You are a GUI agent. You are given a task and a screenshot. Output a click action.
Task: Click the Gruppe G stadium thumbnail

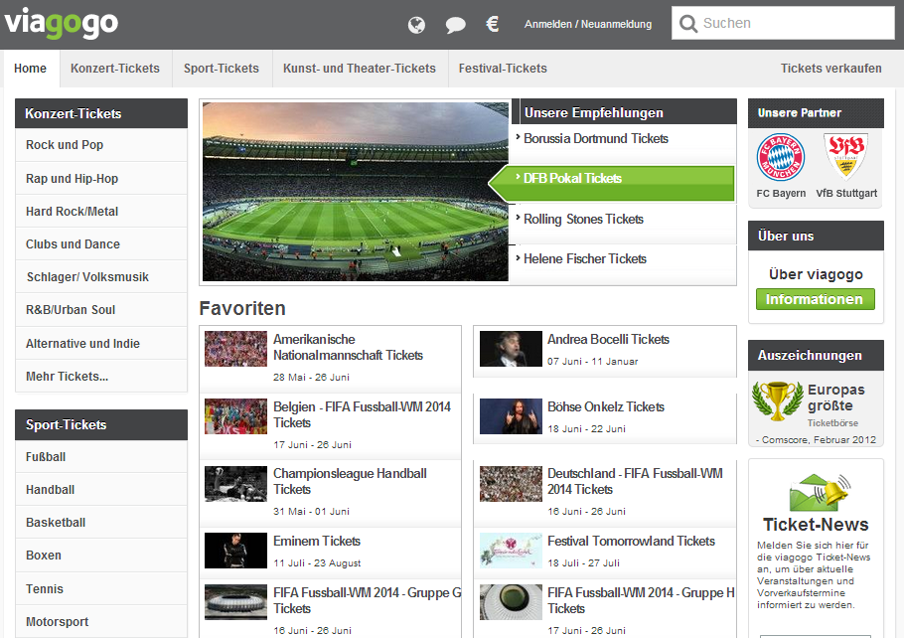(x=235, y=602)
